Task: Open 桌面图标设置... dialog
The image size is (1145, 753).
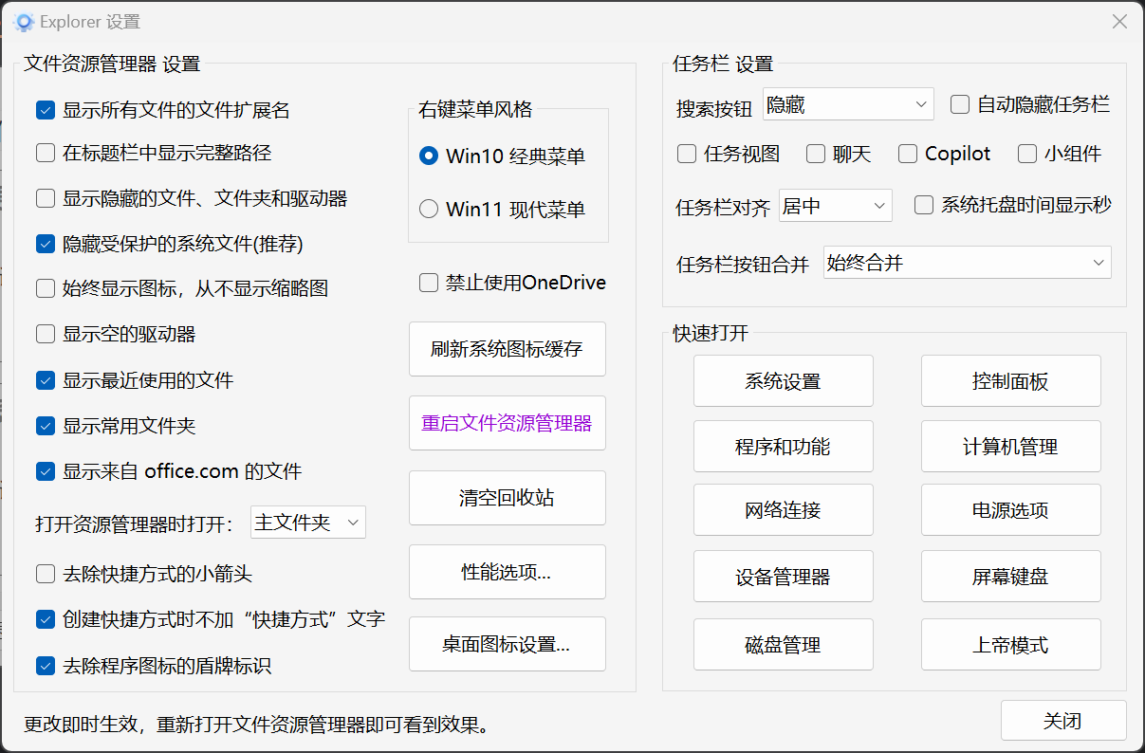Action: tap(508, 644)
